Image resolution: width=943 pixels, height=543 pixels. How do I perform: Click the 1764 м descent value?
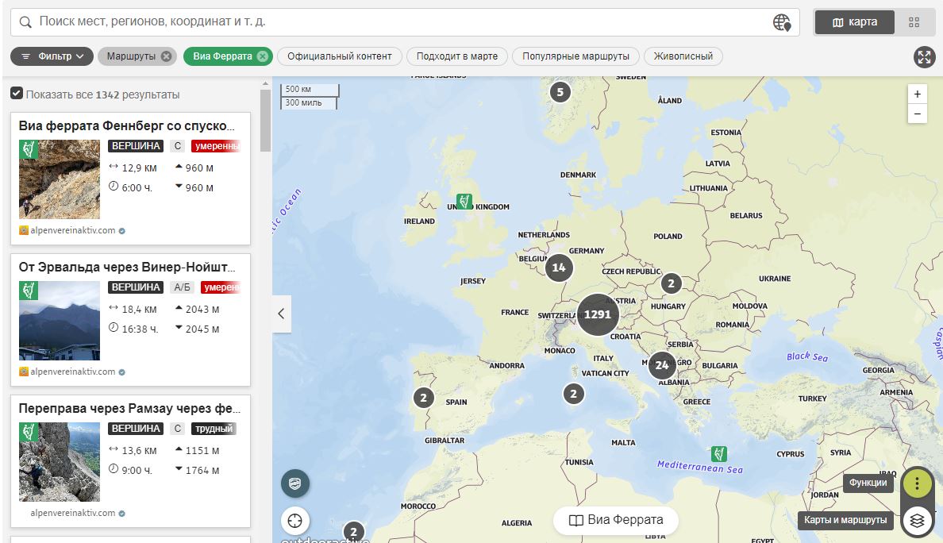pyautogui.click(x=202, y=470)
